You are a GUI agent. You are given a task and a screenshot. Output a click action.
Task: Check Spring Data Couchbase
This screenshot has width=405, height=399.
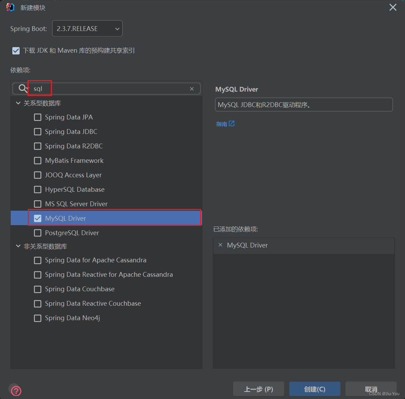coord(38,289)
